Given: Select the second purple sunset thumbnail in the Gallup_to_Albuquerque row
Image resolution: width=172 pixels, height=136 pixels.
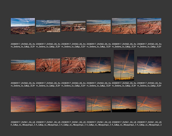Looking at the screenshot, I should (48, 104).
